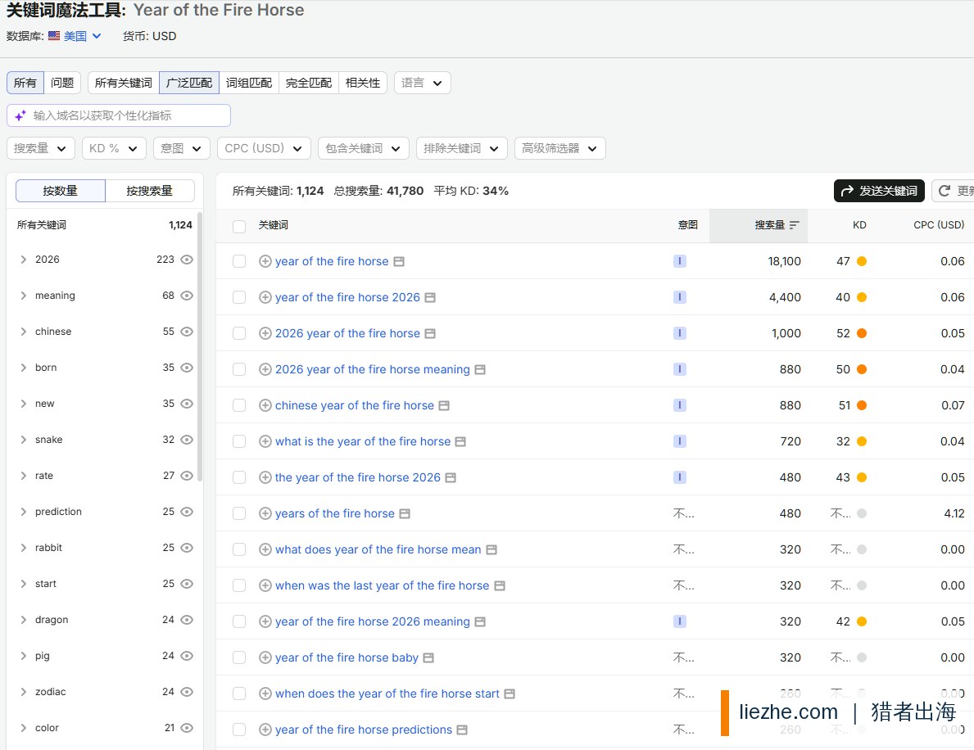Open the CPC (USD) filter dropdown
974x750 pixels.
pyautogui.click(x=264, y=148)
